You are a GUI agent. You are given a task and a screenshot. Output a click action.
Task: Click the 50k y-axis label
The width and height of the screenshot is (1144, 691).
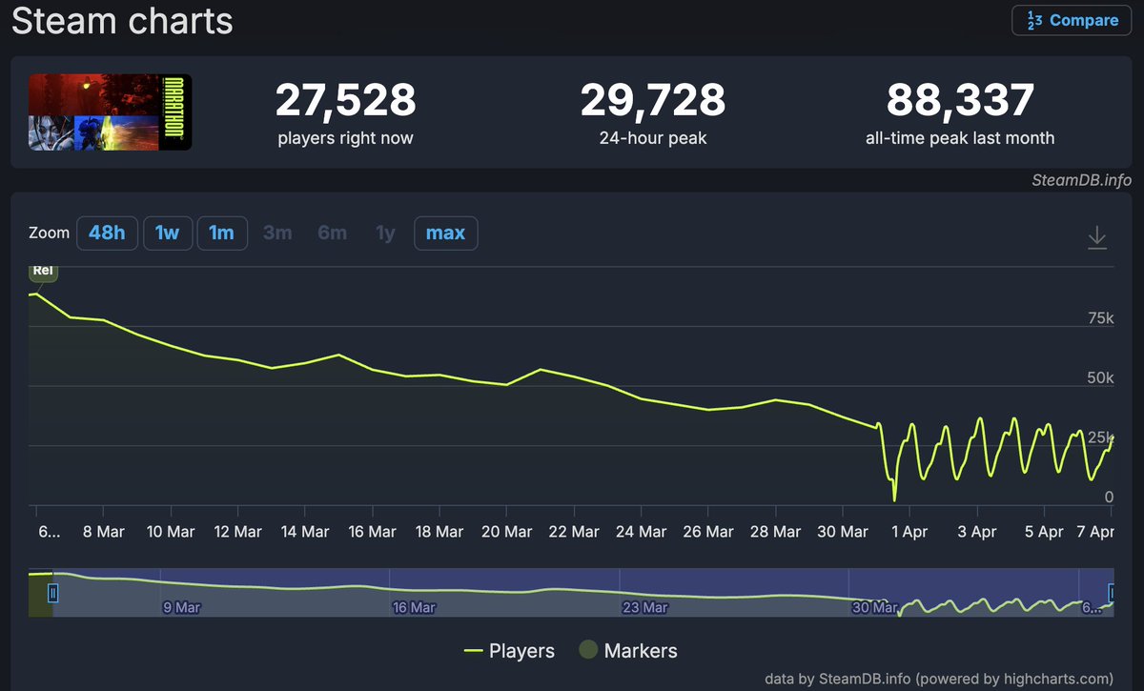1100,378
